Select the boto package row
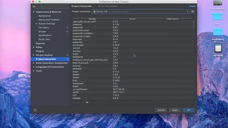 pos(132,81)
